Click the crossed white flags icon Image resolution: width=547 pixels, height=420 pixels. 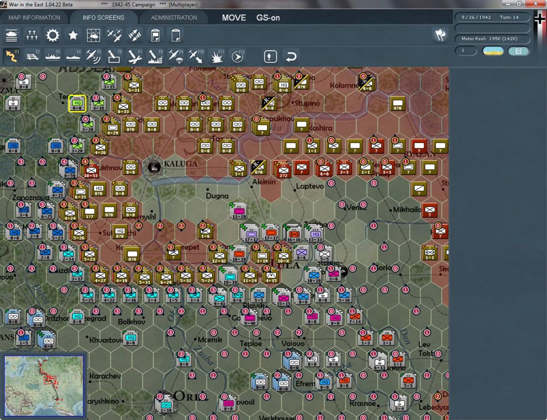tap(440, 35)
